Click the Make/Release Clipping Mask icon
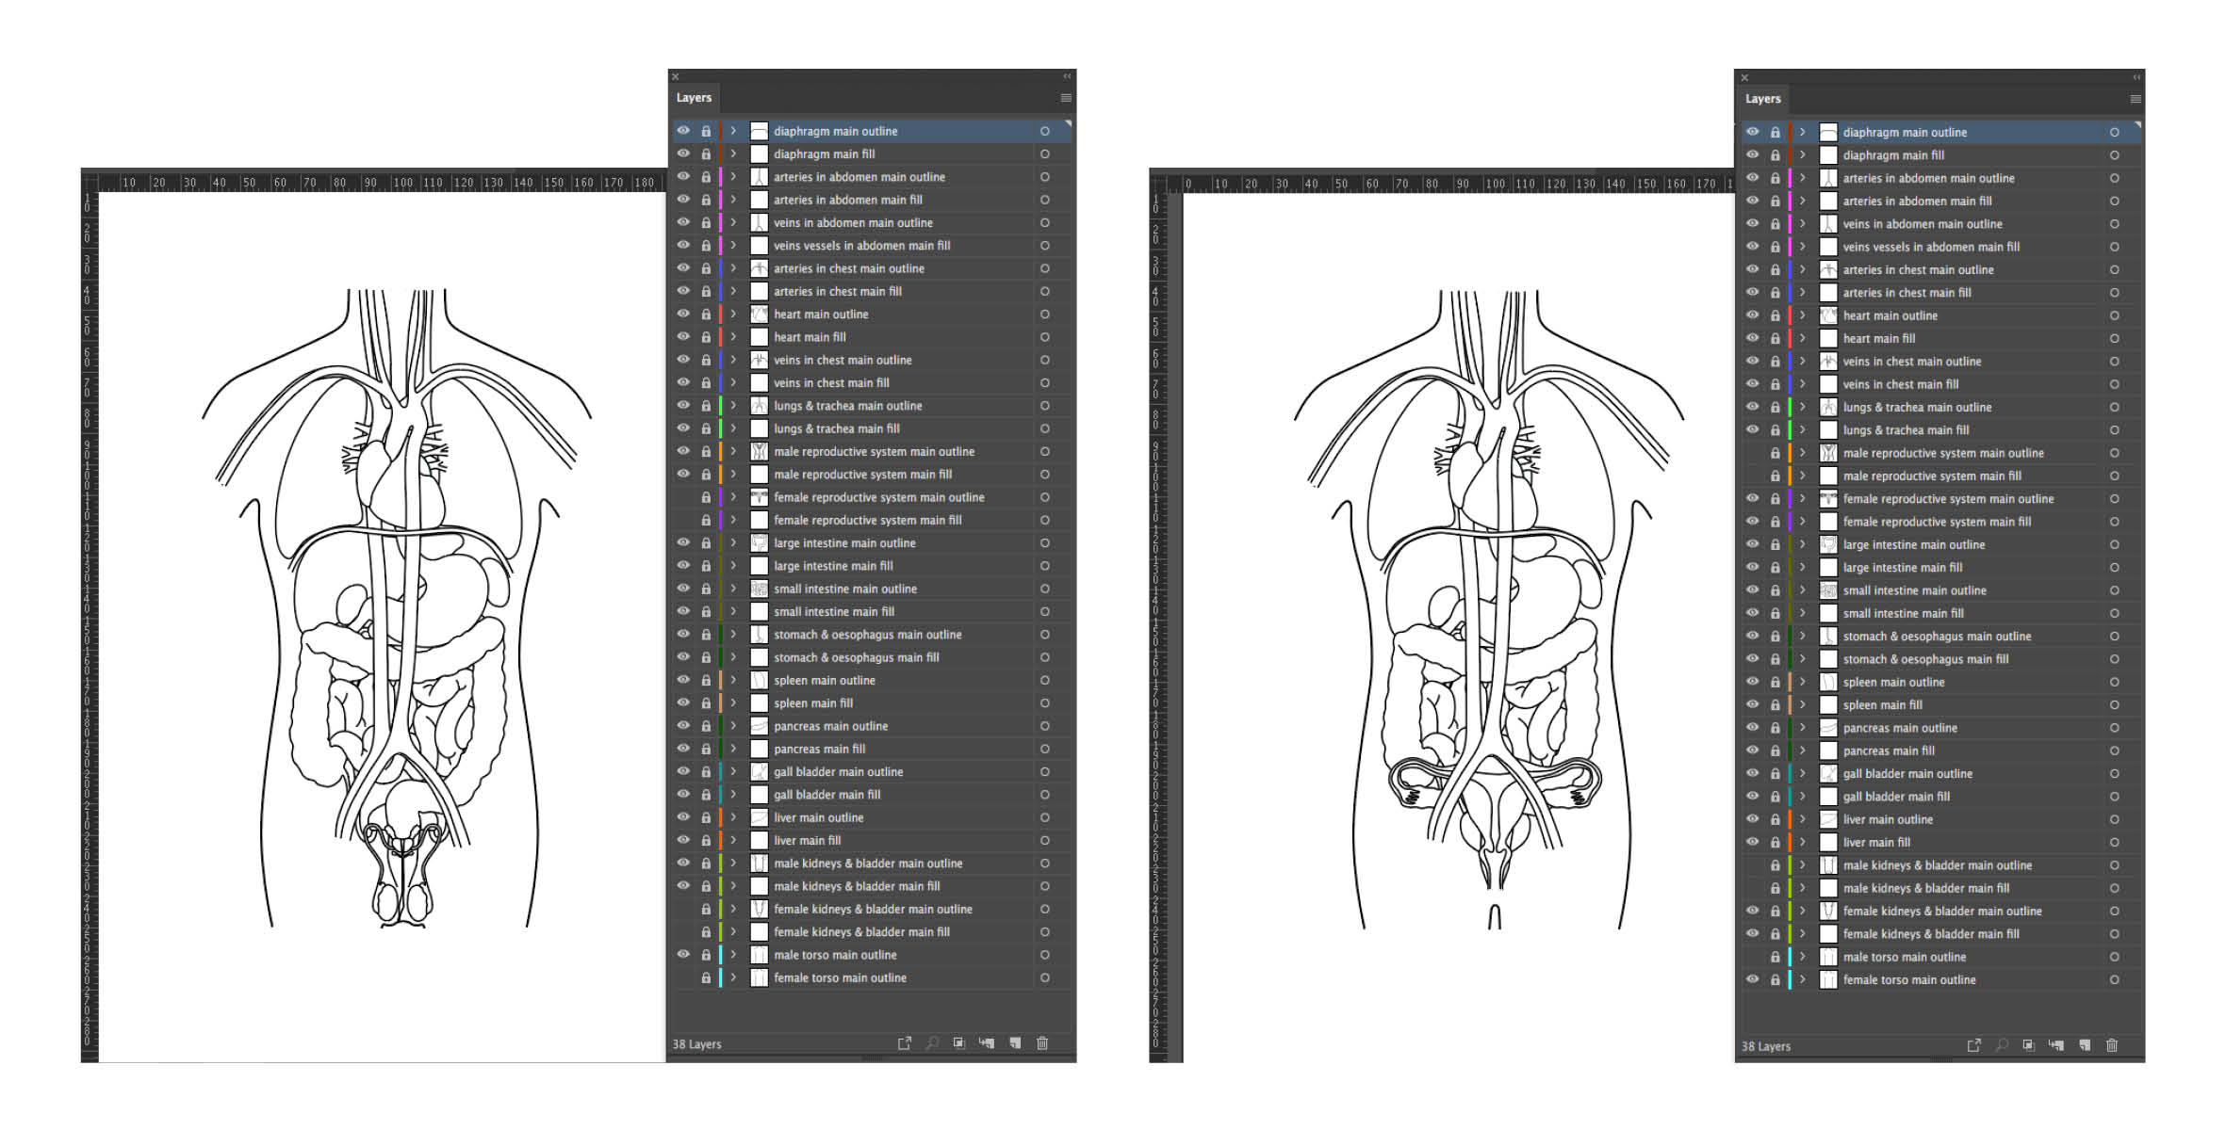2226x1130 pixels. pyautogui.click(x=958, y=1043)
